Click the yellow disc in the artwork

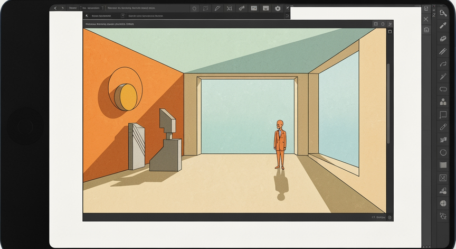click(128, 97)
